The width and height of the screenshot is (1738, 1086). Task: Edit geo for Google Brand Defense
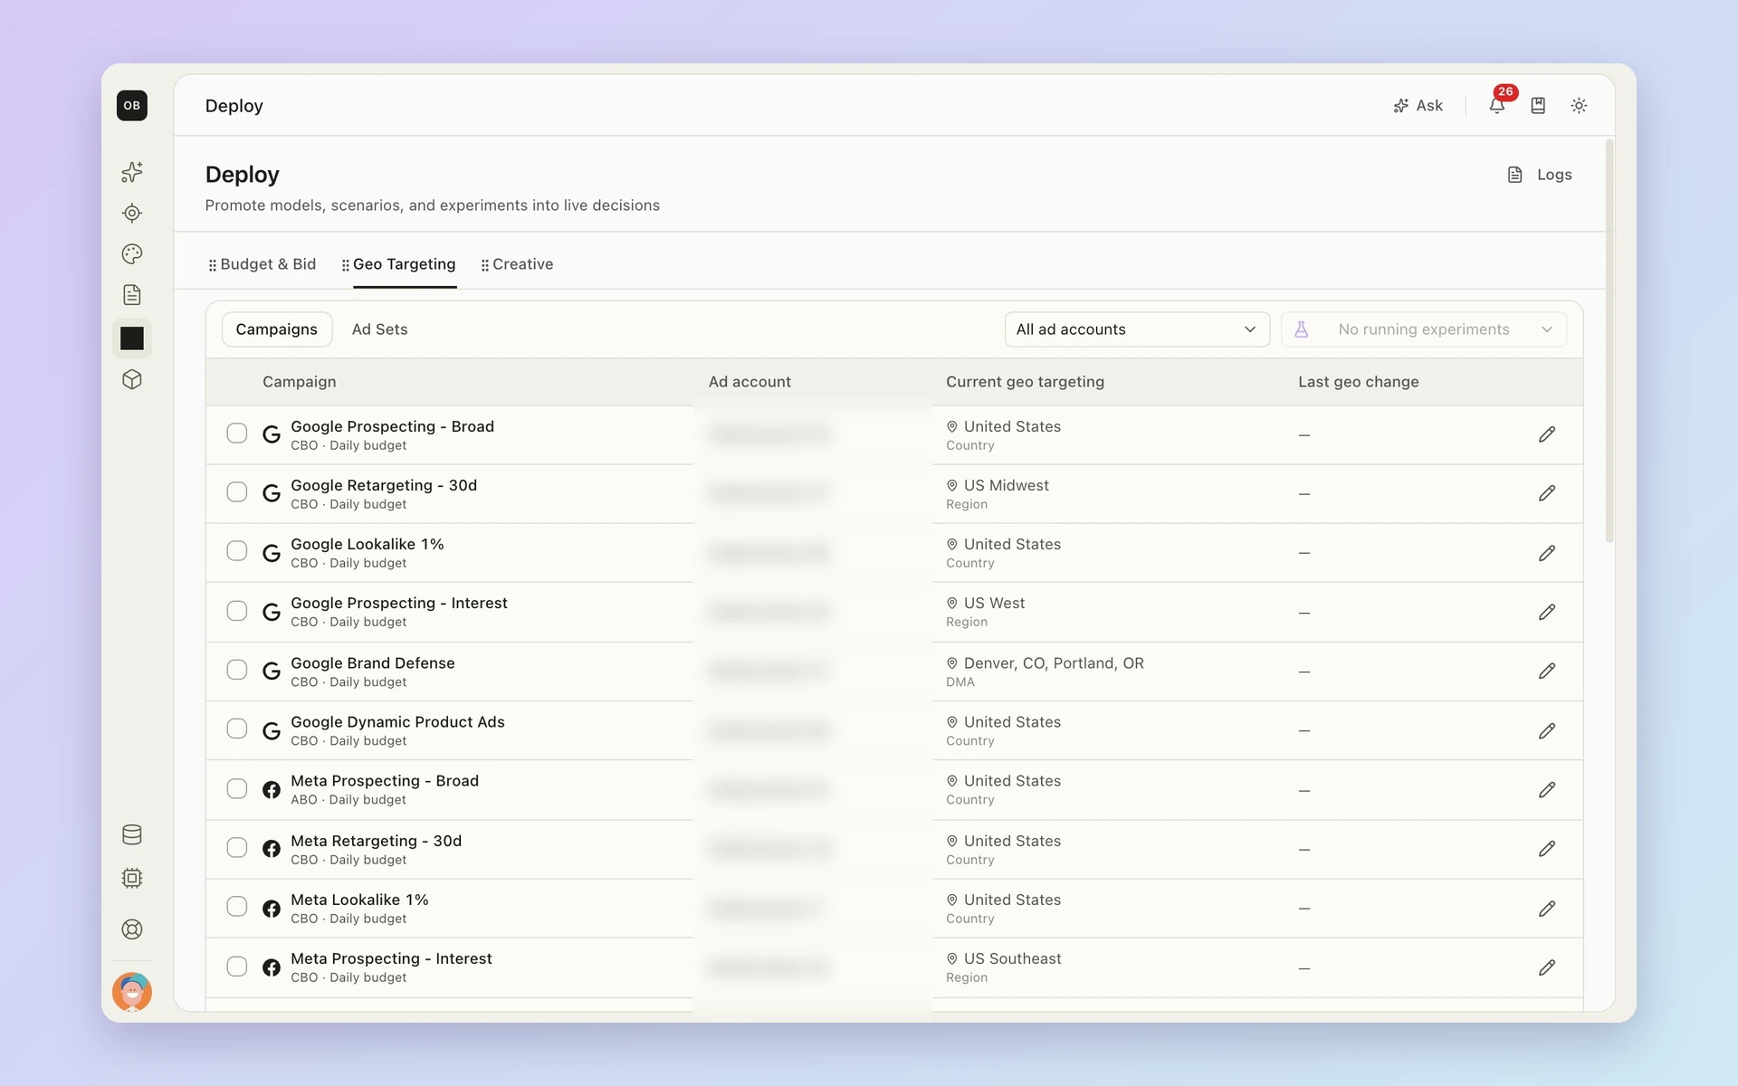click(x=1547, y=672)
